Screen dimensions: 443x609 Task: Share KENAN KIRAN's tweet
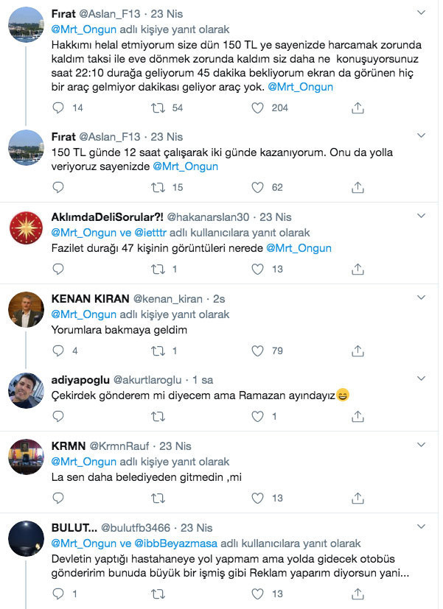point(357,351)
